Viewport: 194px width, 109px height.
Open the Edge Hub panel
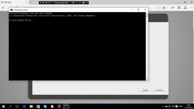[x=173, y=8]
